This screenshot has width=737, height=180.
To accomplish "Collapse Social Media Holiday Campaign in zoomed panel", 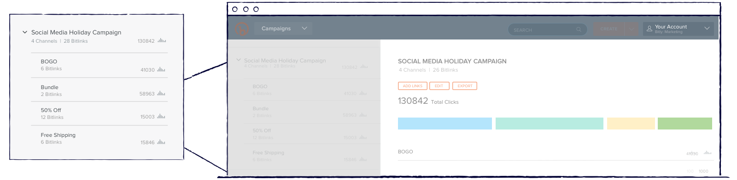I will click(25, 32).
